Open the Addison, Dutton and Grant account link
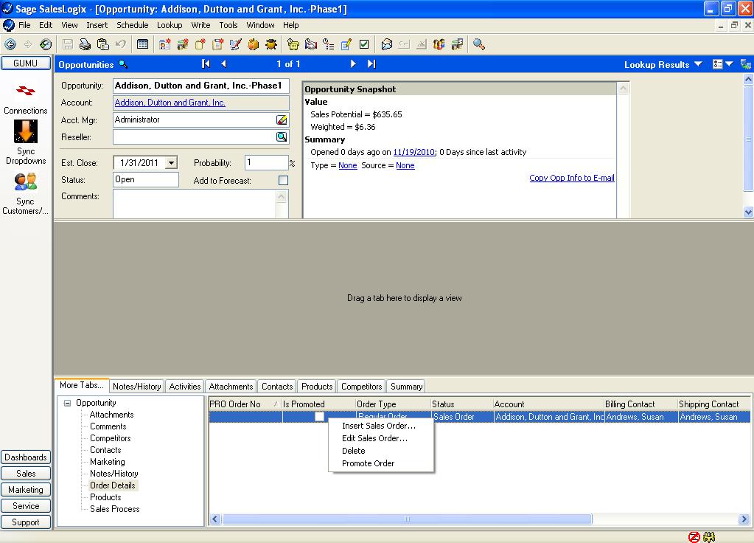The width and height of the screenshot is (754, 543). coord(170,103)
